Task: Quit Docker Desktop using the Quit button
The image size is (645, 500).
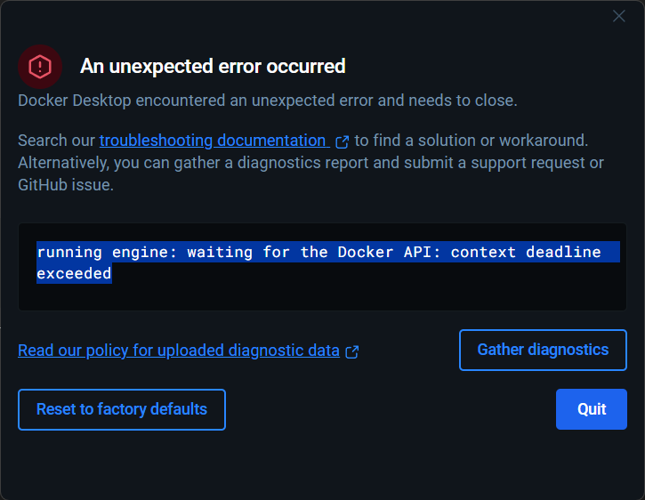Action: [592, 409]
